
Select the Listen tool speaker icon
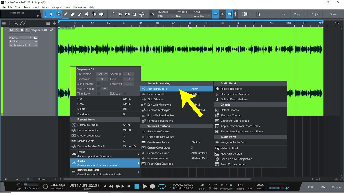click(101, 14)
